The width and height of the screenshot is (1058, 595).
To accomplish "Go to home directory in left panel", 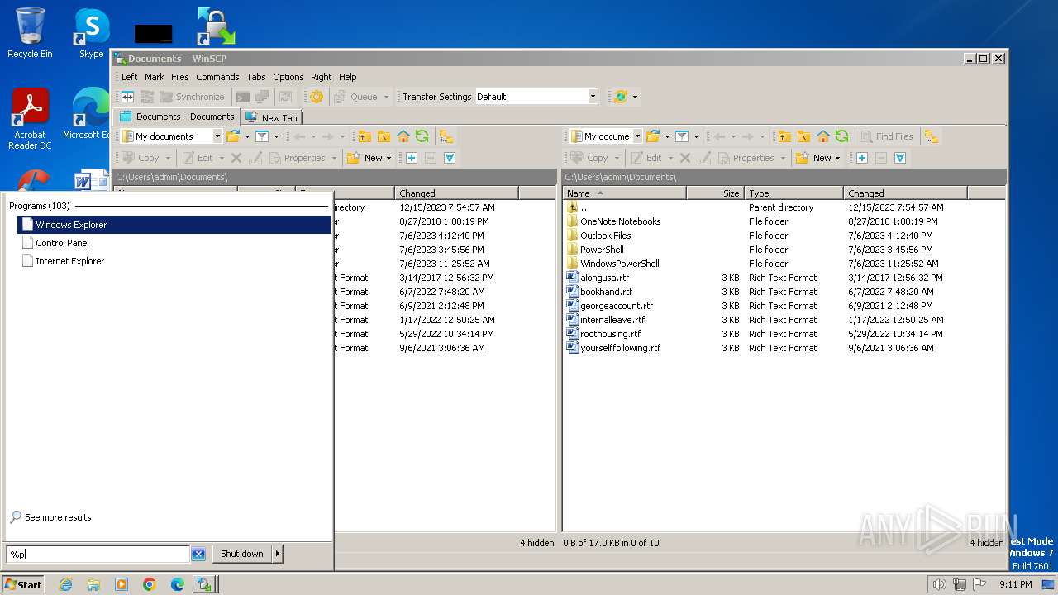I will 403,136.
